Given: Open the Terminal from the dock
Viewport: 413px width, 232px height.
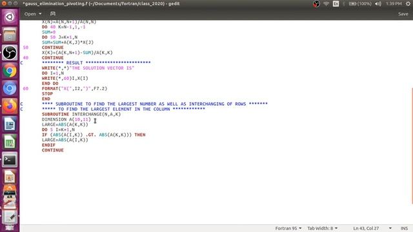Looking at the screenshot, I should coord(10,160).
